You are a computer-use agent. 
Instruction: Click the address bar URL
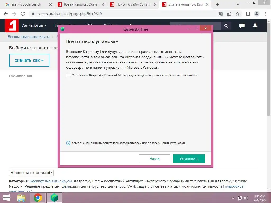(70, 14)
